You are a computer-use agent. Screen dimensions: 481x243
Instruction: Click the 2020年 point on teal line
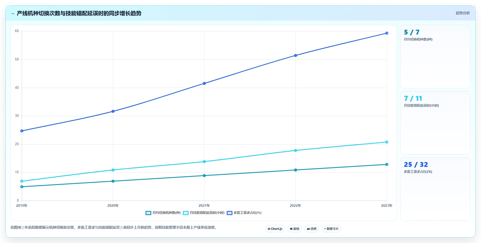click(113, 181)
